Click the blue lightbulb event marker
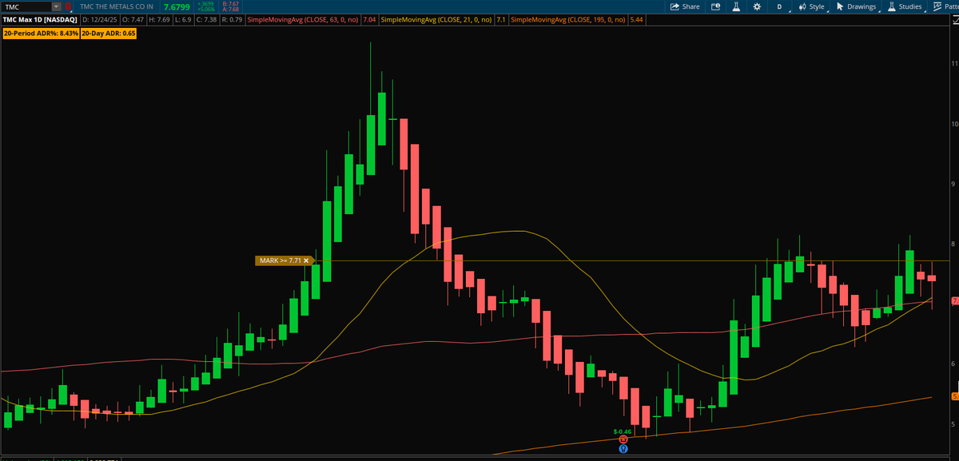 [623, 449]
